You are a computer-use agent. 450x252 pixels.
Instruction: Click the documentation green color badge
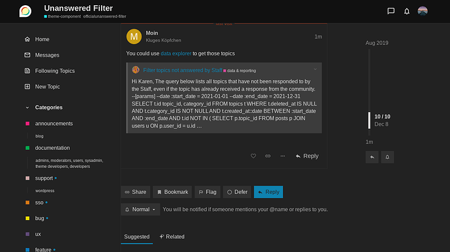coord(27,148)
